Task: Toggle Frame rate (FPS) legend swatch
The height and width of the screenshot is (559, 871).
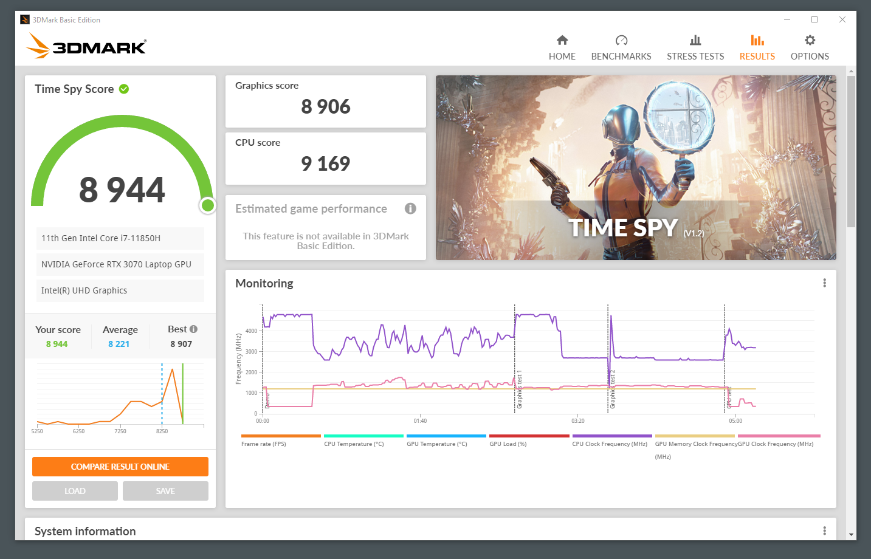Action: [281, 436]
